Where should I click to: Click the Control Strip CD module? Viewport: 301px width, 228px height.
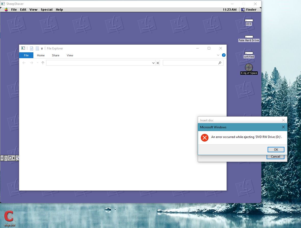[x=18, y=158]
